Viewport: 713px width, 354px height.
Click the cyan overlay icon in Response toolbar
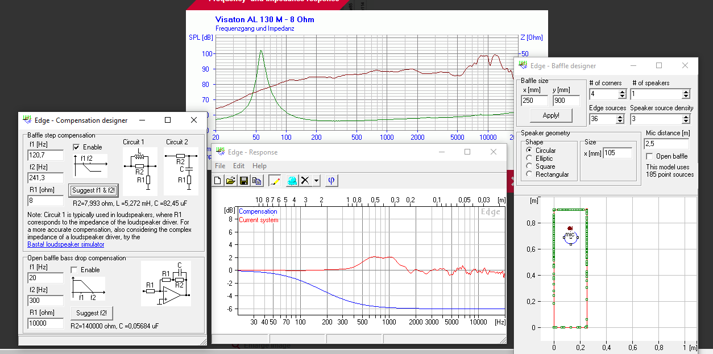[x=292, y=181]
